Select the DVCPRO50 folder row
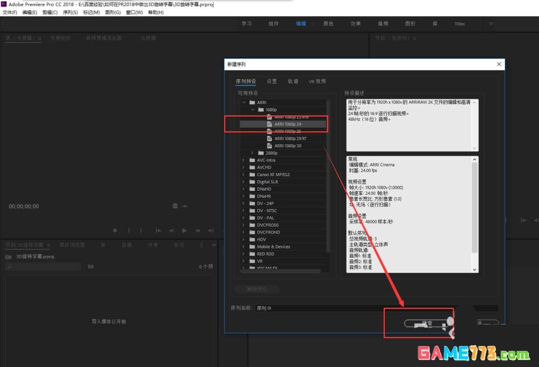 click(x=283, y=225)
